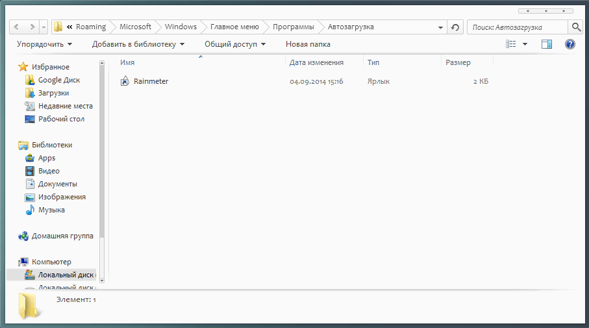Type in the Поиск: Автозагрузка search field
This screenshot has width=589, height=328.
pyautogui.click(x=516, y=27)
